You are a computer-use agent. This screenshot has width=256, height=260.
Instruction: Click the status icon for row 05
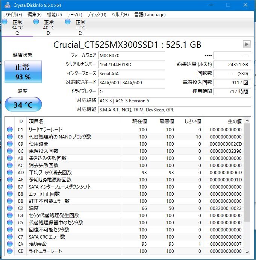tap(10, 137)
